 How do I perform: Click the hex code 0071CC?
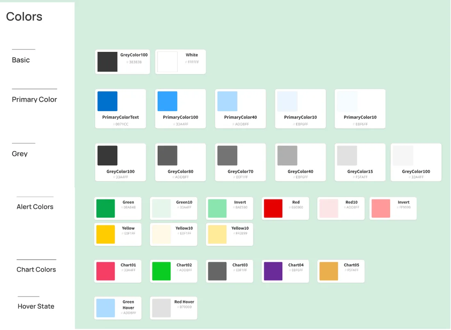click(x=121, y=124)
